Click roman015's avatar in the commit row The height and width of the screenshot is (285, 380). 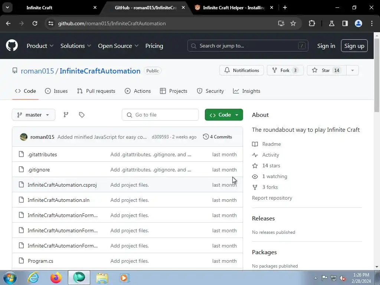click(x=23, y=137)
